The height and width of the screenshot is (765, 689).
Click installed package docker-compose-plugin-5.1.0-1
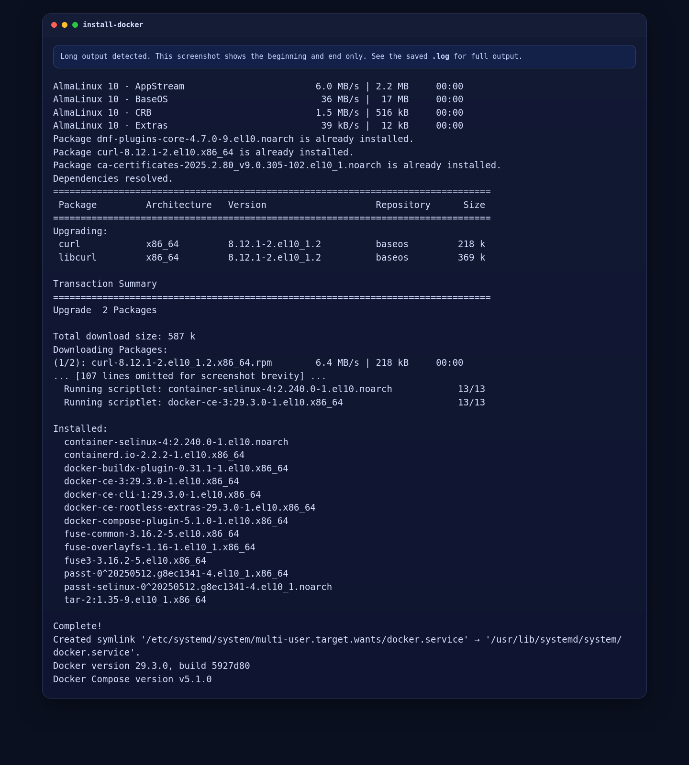click(176, 521)
